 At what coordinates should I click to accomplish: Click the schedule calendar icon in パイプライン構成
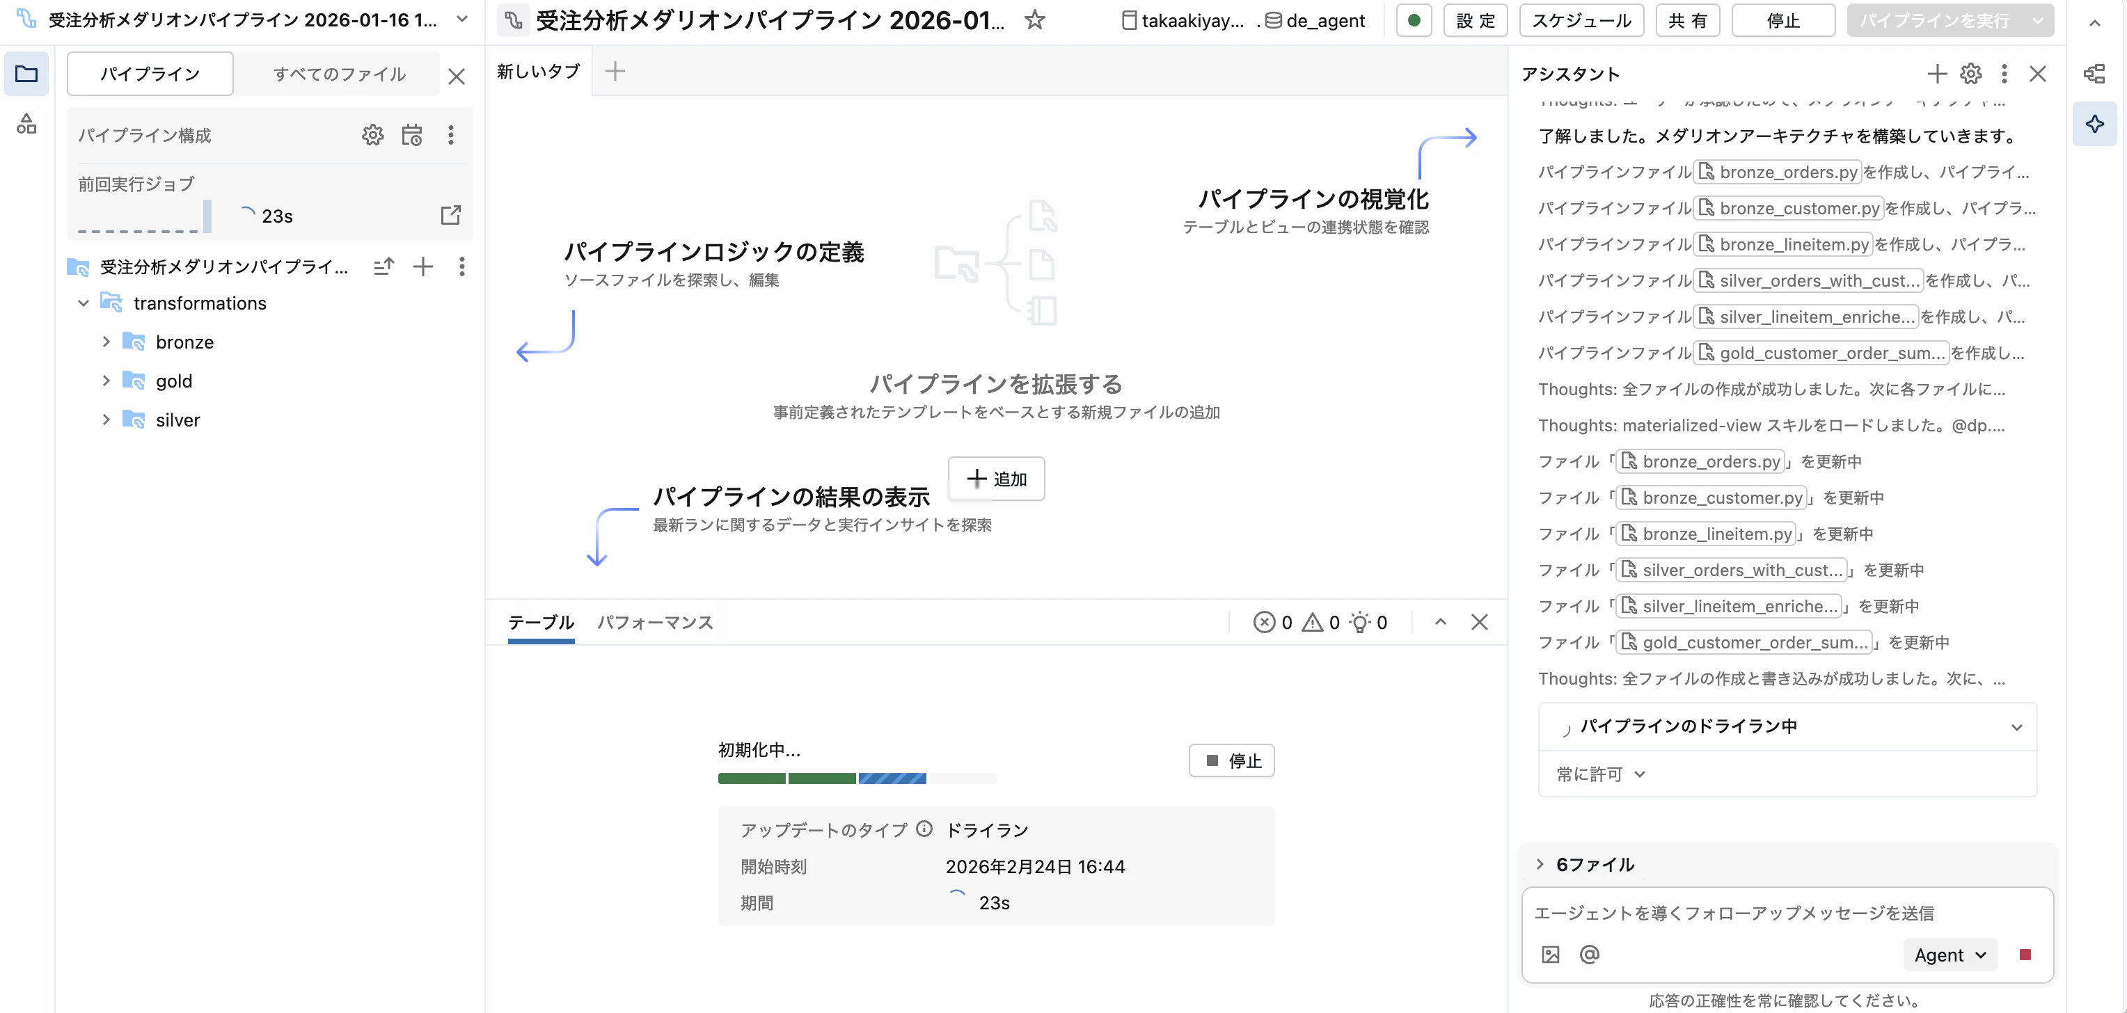point(413,134)
